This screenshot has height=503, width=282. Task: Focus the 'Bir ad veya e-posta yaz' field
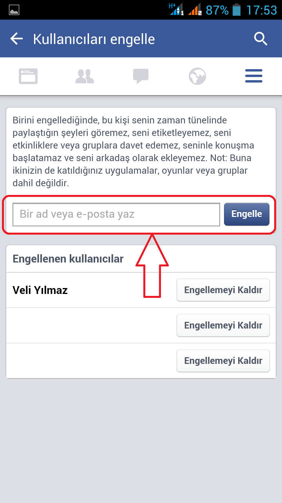point(116,215)
